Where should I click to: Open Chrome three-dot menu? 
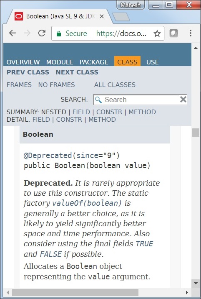(x=190, y=33)
